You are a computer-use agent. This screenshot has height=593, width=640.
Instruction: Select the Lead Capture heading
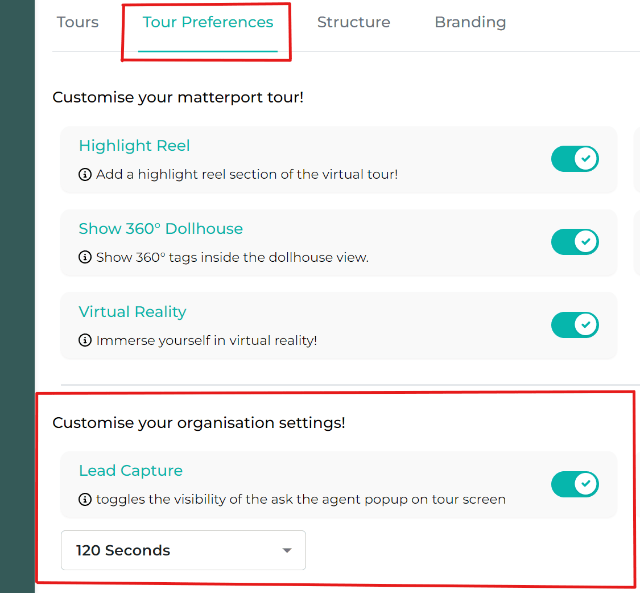click(x=131, y=471)
